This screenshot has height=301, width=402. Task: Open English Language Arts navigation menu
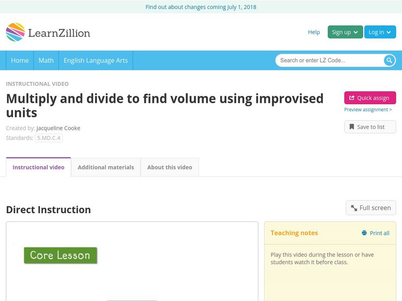point(95,60)
